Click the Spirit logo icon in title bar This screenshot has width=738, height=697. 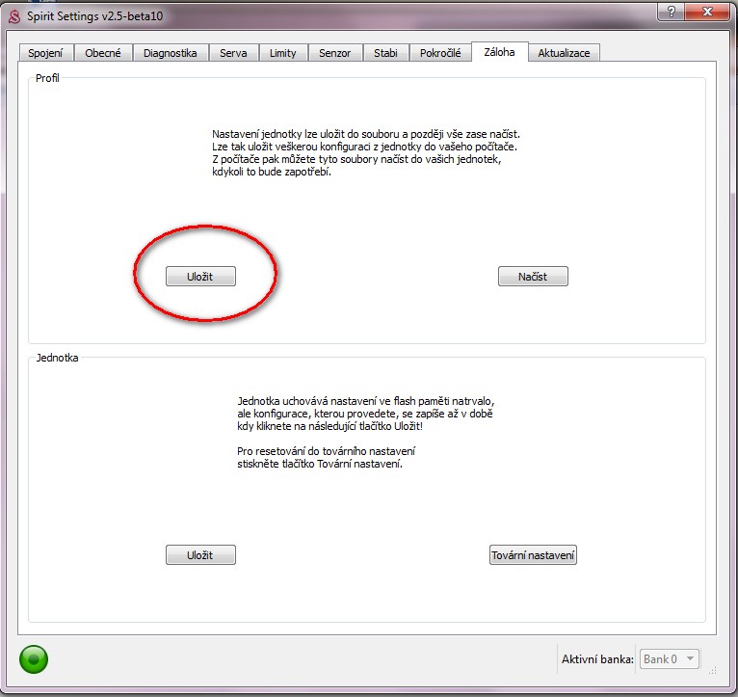point(14,13)
